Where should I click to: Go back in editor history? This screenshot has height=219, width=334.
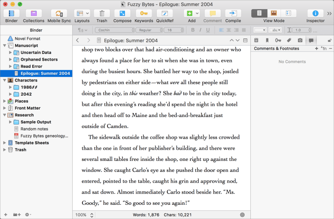(x=78, y=40)
